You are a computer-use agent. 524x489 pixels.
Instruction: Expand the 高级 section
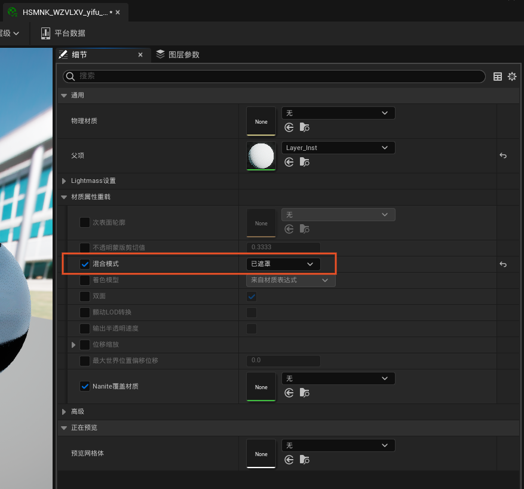click(65, 411)
